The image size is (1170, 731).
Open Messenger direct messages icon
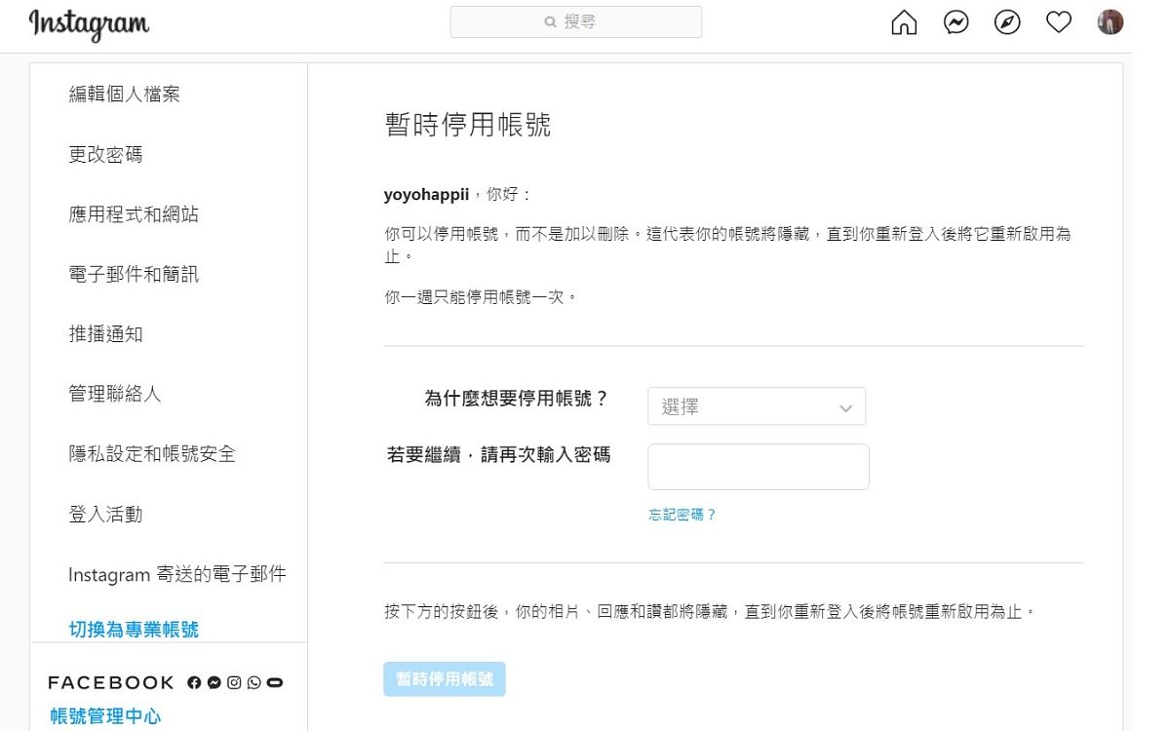point(956,22)
